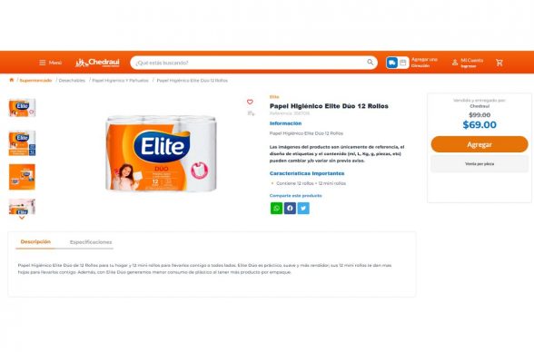534x352 pixels.
Task: Click the orange Agregar button
Action: point(480,144)
